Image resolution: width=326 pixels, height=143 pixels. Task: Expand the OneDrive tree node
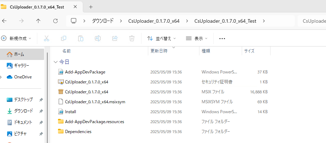[1, 77]
